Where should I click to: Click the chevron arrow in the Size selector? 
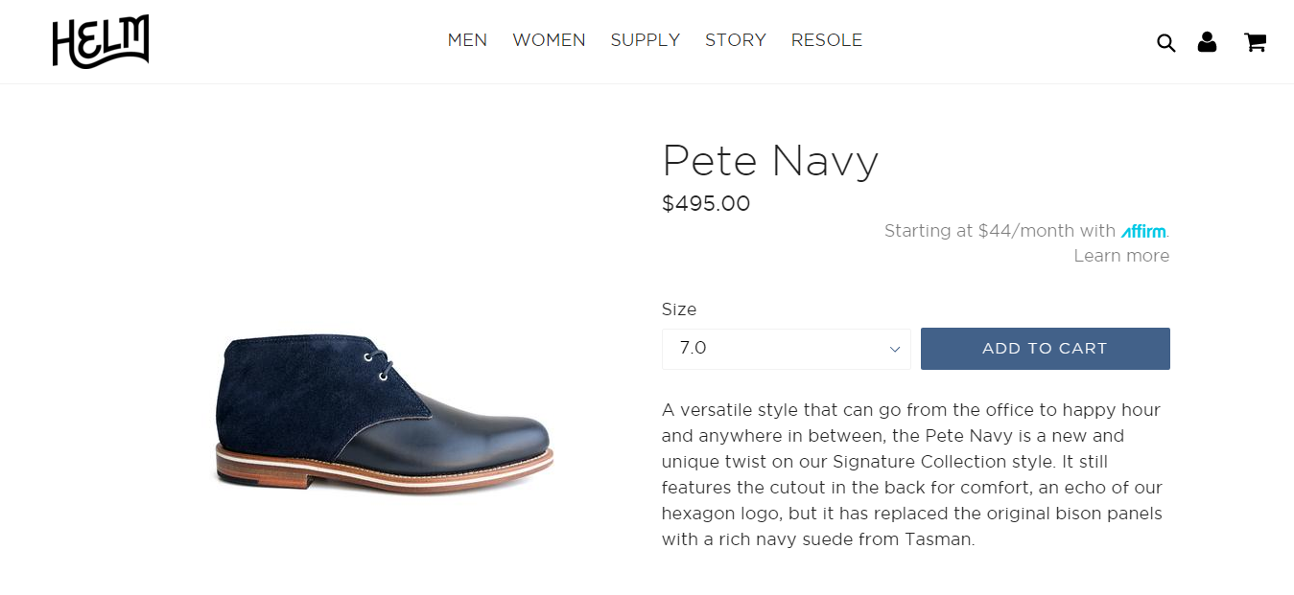[894, 350]
